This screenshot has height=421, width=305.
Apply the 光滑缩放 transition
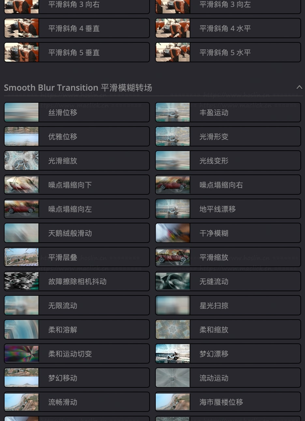click(77, 161)
